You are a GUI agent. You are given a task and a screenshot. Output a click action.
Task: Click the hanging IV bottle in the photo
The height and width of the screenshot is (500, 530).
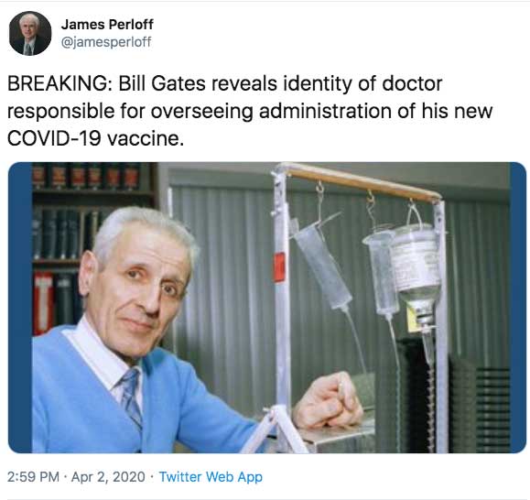(x=417, y=270)
